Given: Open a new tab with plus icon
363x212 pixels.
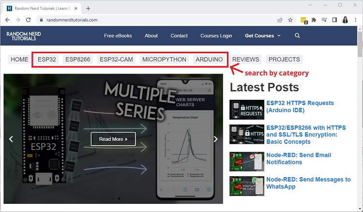Looking at the screenshot, I should coord(88,9).
